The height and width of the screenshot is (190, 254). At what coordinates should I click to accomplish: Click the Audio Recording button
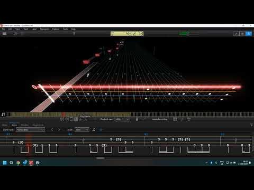coord(160,119)
